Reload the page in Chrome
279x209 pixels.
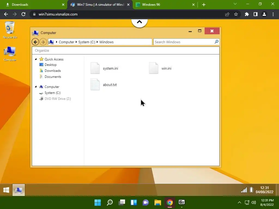(23, 14)
